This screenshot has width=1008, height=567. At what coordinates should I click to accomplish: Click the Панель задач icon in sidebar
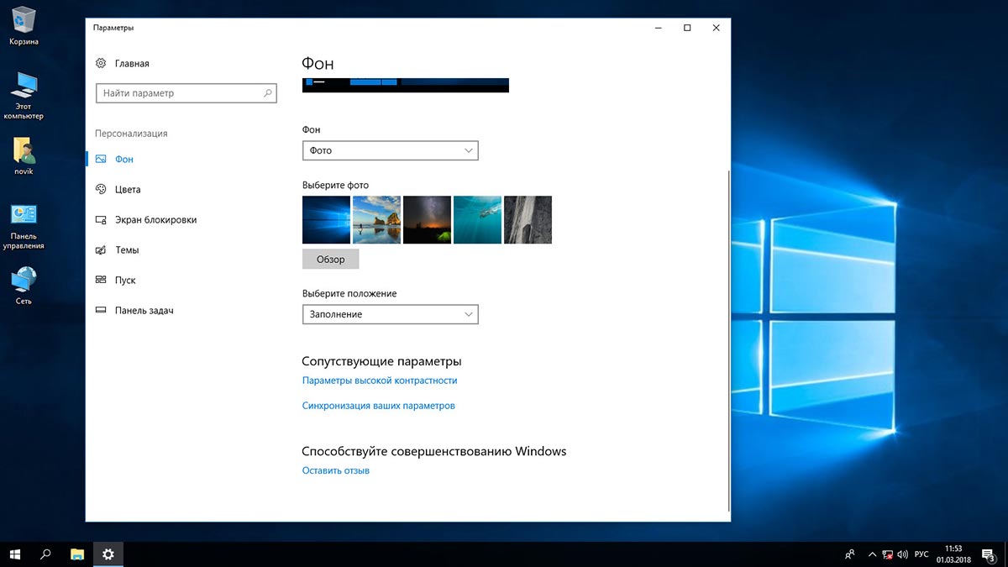pyautogui.click(x=101, y=310)
